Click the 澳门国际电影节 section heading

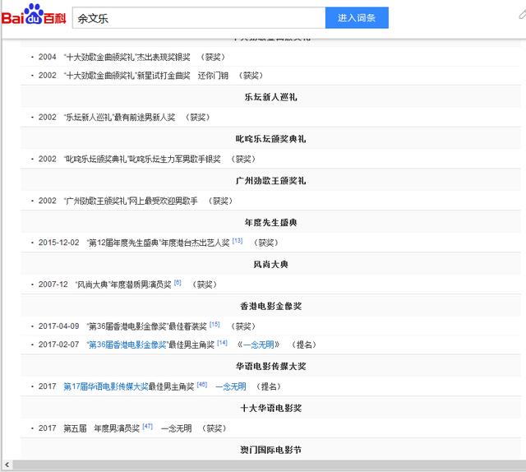pyautogui.click(x=270, y=450)
